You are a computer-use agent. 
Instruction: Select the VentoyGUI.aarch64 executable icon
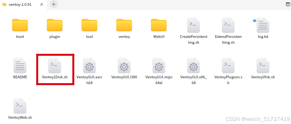89,65
